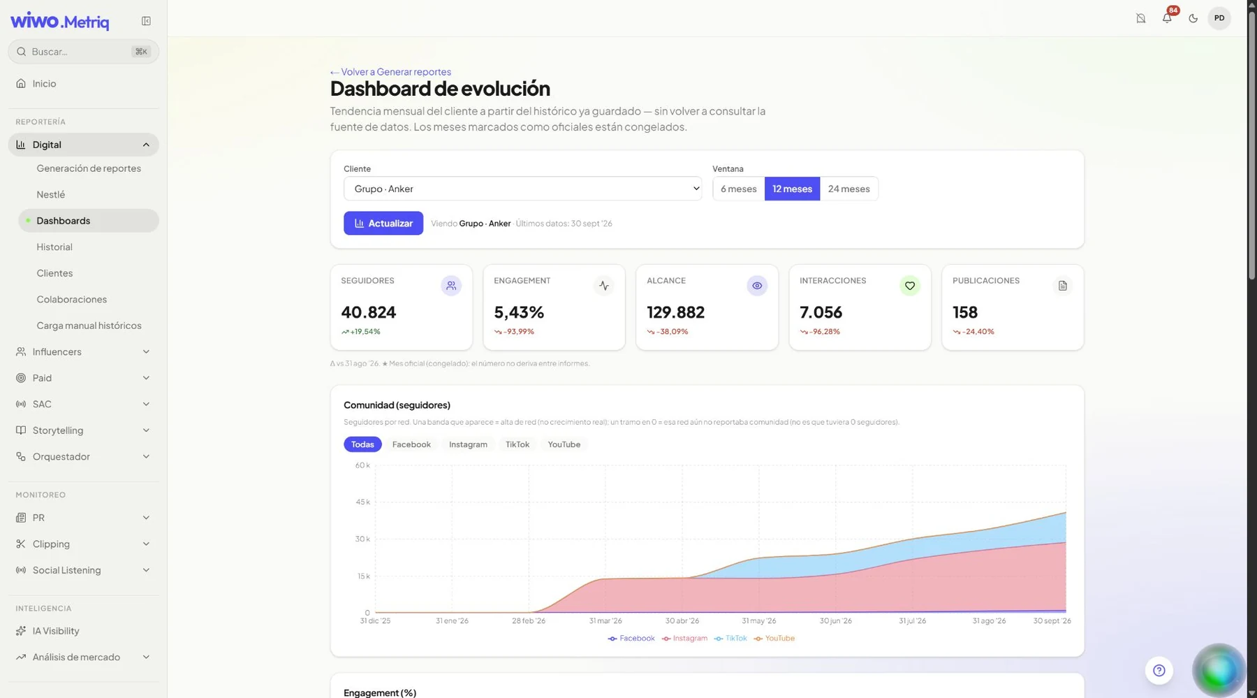Image resolution: width=1257 pixels, height=698 pixels.
Task: Select the 6 meses window
Action: point(738,189)
